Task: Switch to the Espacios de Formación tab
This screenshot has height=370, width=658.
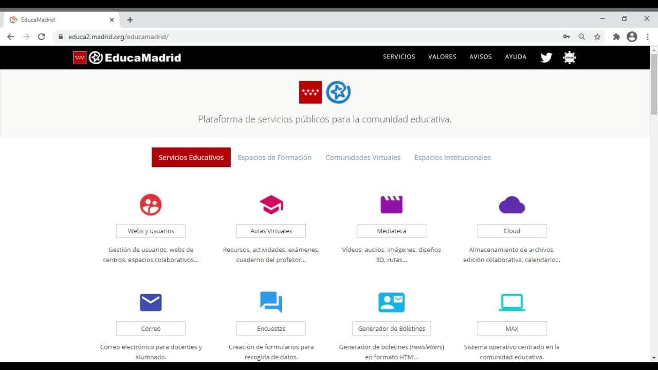Action: [275, 158]
